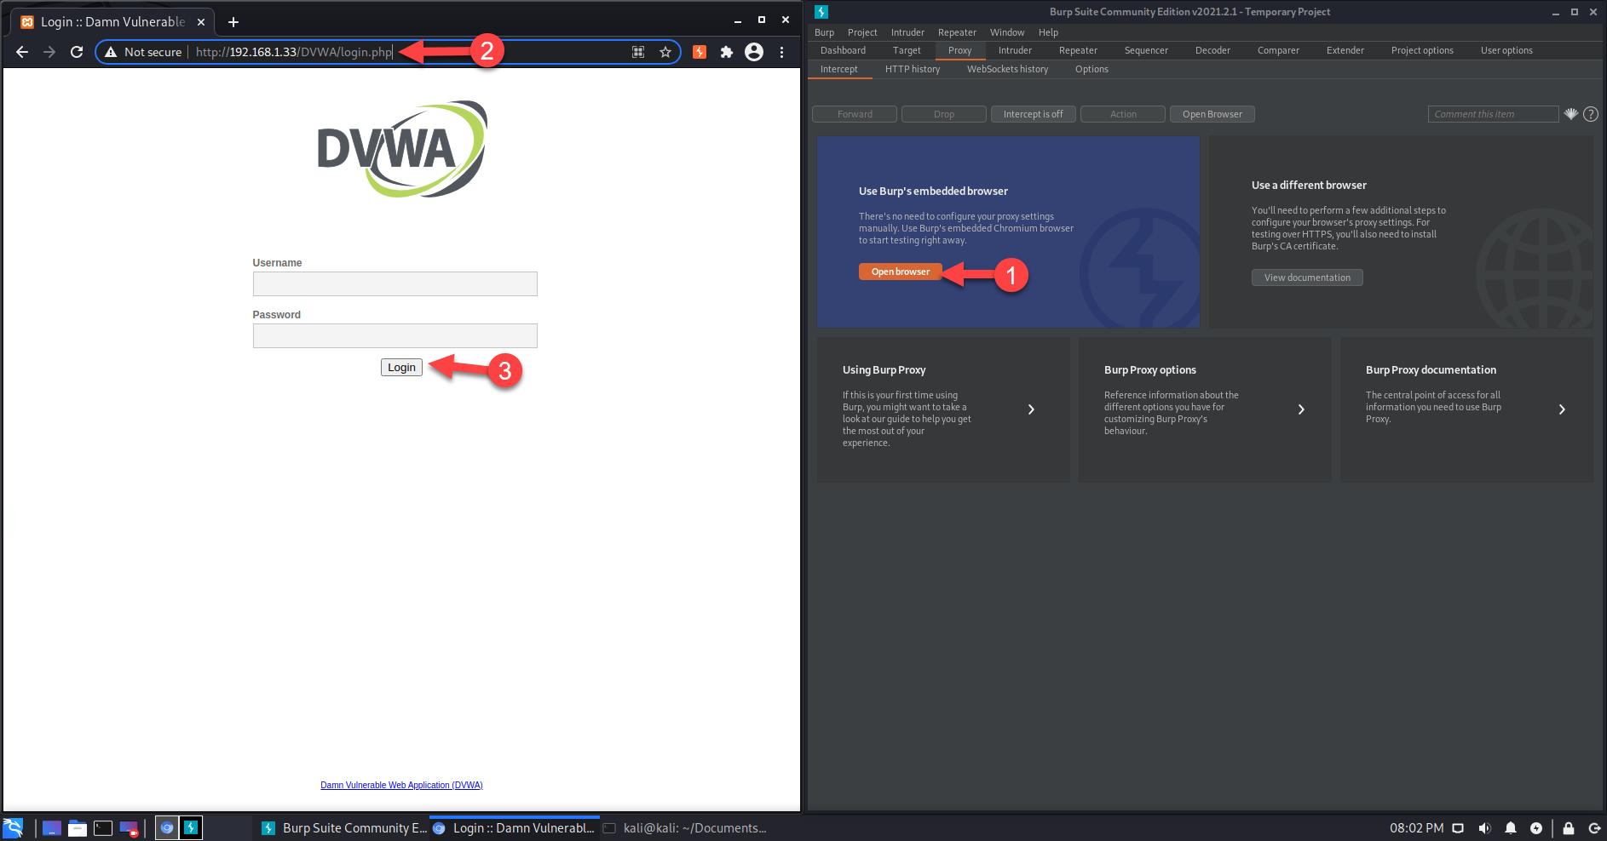
Task: Click the QR code icon in address bar
Action: pos(638,52)
